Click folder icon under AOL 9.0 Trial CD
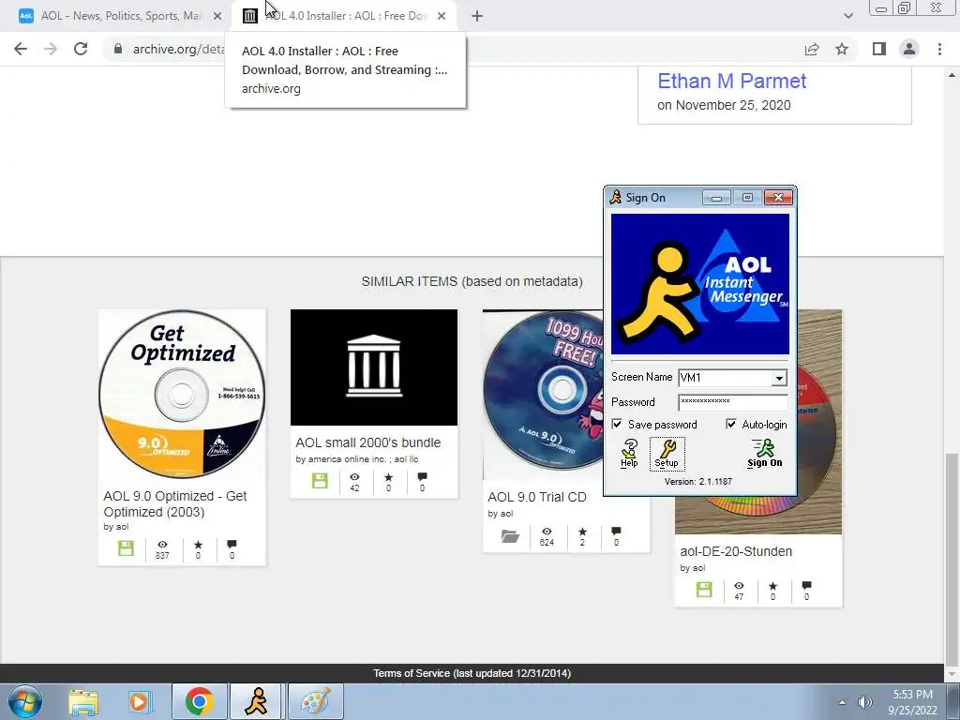960x720 pixels. pos(510,536)
